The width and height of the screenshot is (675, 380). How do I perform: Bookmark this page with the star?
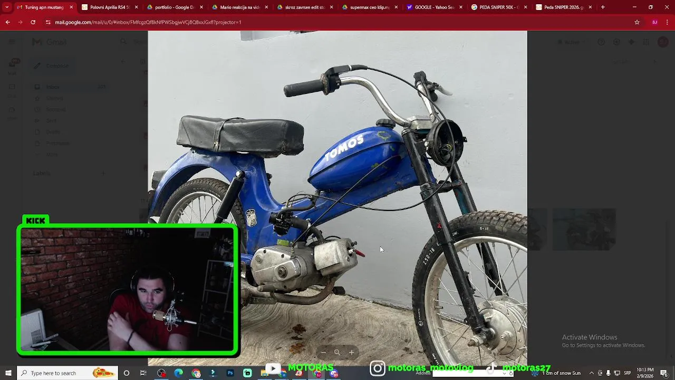[637, 22]
